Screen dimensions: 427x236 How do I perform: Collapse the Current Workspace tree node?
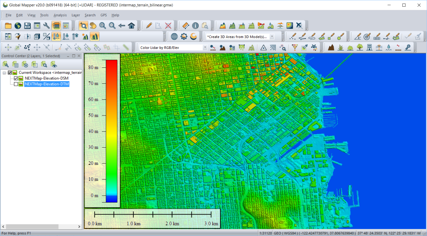point(4,73)
